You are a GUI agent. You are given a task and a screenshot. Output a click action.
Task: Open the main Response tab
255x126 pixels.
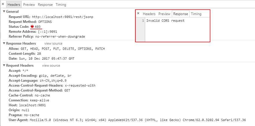[x=45, y=5]
